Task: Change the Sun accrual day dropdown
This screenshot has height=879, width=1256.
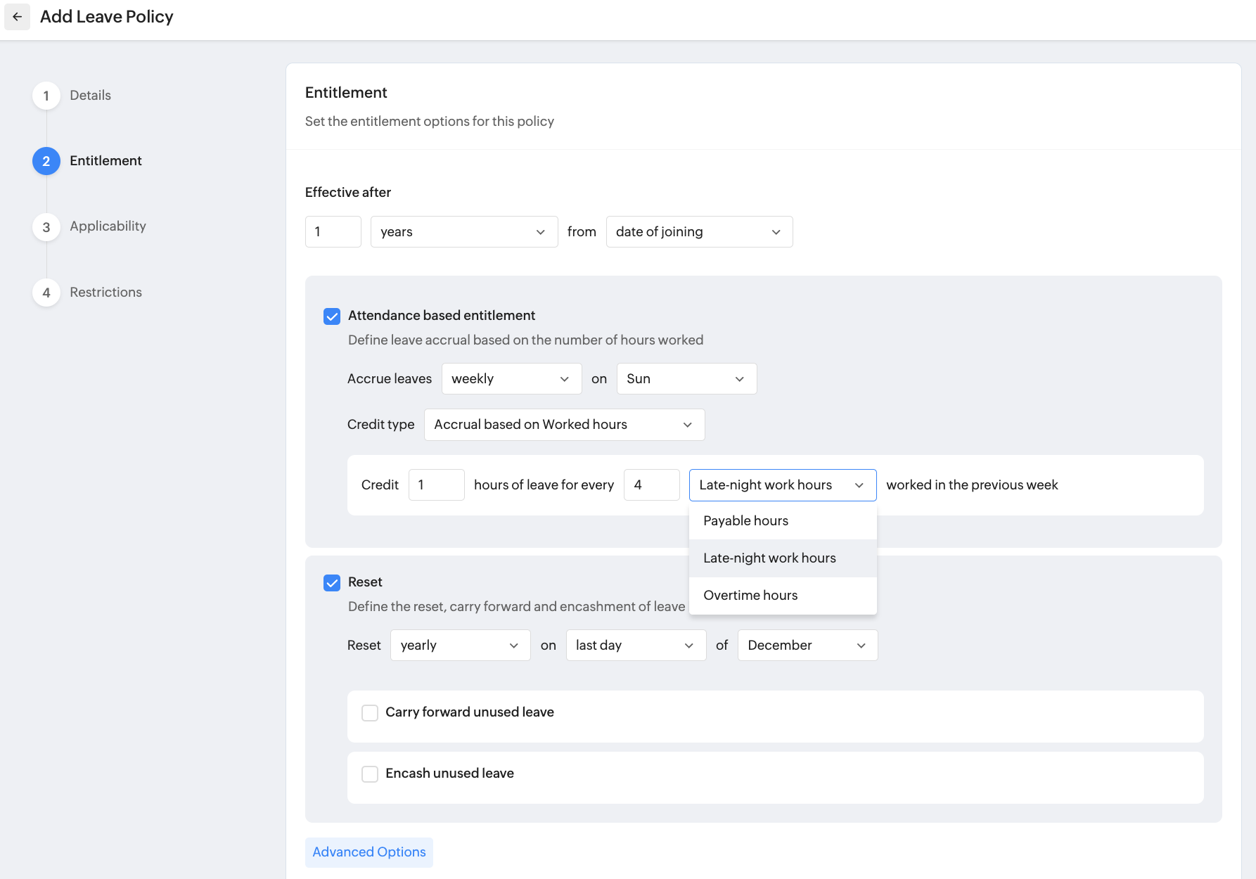Action: [x=686, y=379]
